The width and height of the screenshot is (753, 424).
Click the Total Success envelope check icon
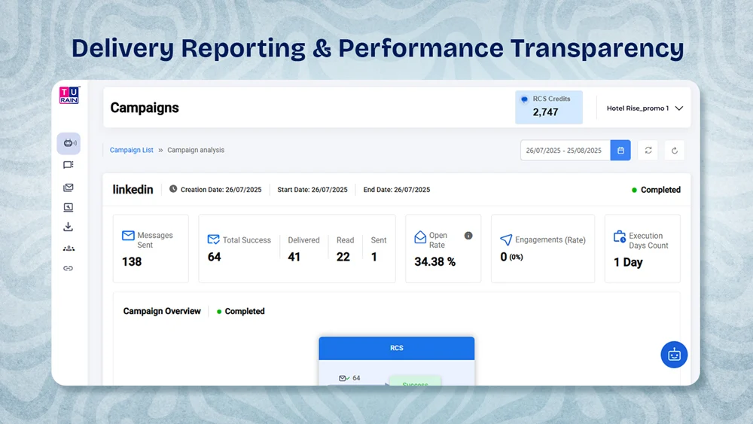(x=213, y=239)
